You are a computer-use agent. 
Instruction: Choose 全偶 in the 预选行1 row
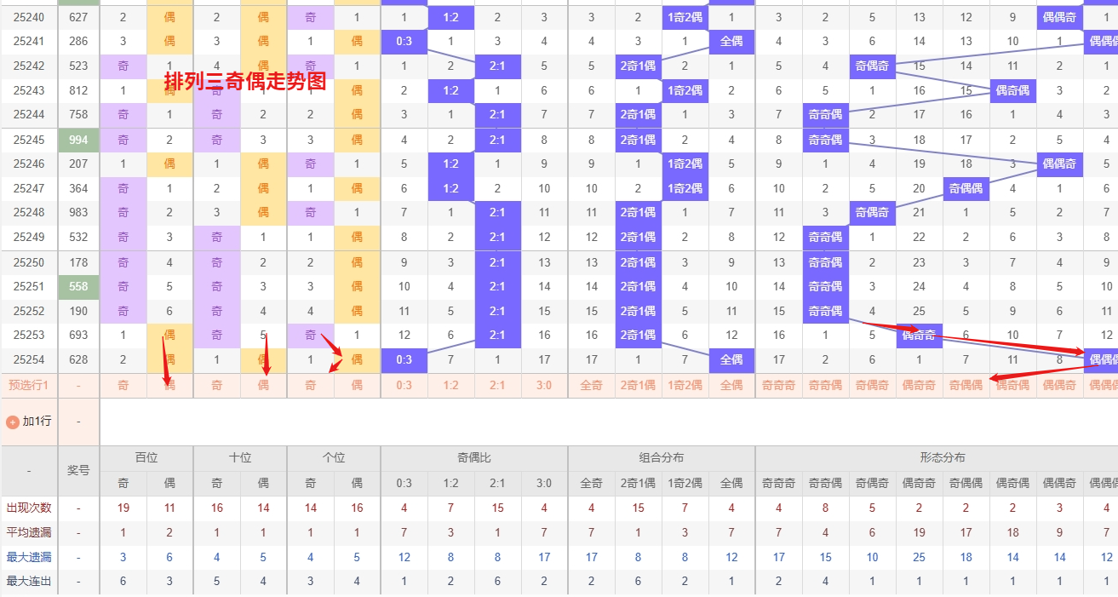732,385
